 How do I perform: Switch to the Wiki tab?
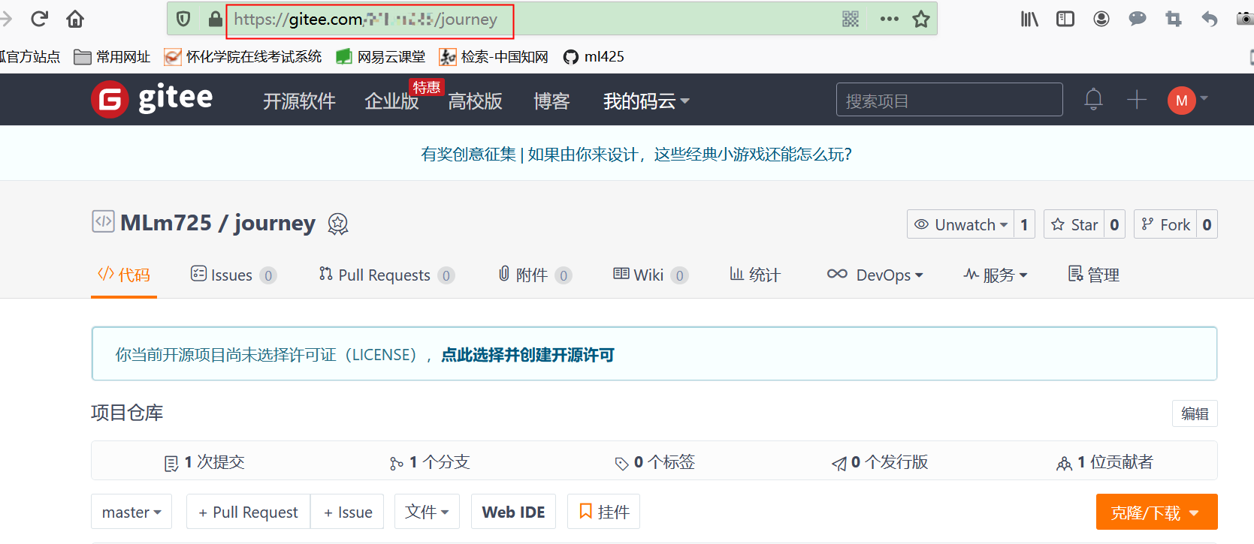point(651,275)
